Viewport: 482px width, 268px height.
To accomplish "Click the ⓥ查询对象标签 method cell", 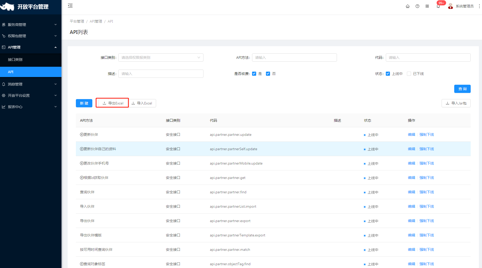I will click(x=93, y=264).
